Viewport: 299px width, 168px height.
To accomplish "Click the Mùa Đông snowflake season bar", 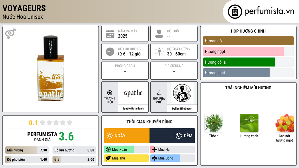I will [172, 158].
